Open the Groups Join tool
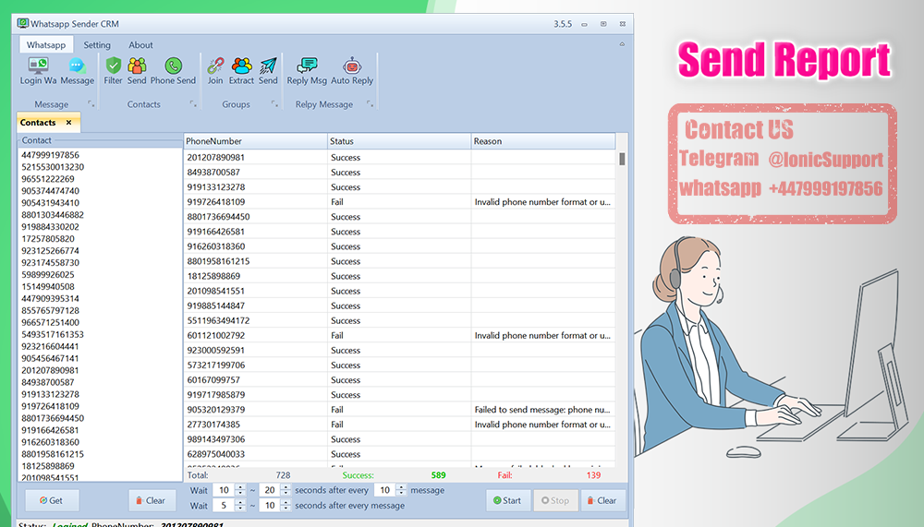This screenshot has height=527, width=924. (x=215, y=71)
